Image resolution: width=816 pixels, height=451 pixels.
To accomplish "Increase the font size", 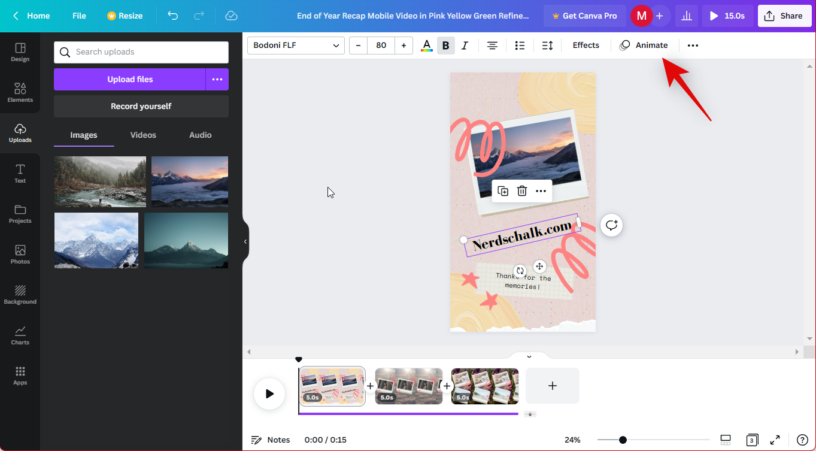I will (404, 46).
